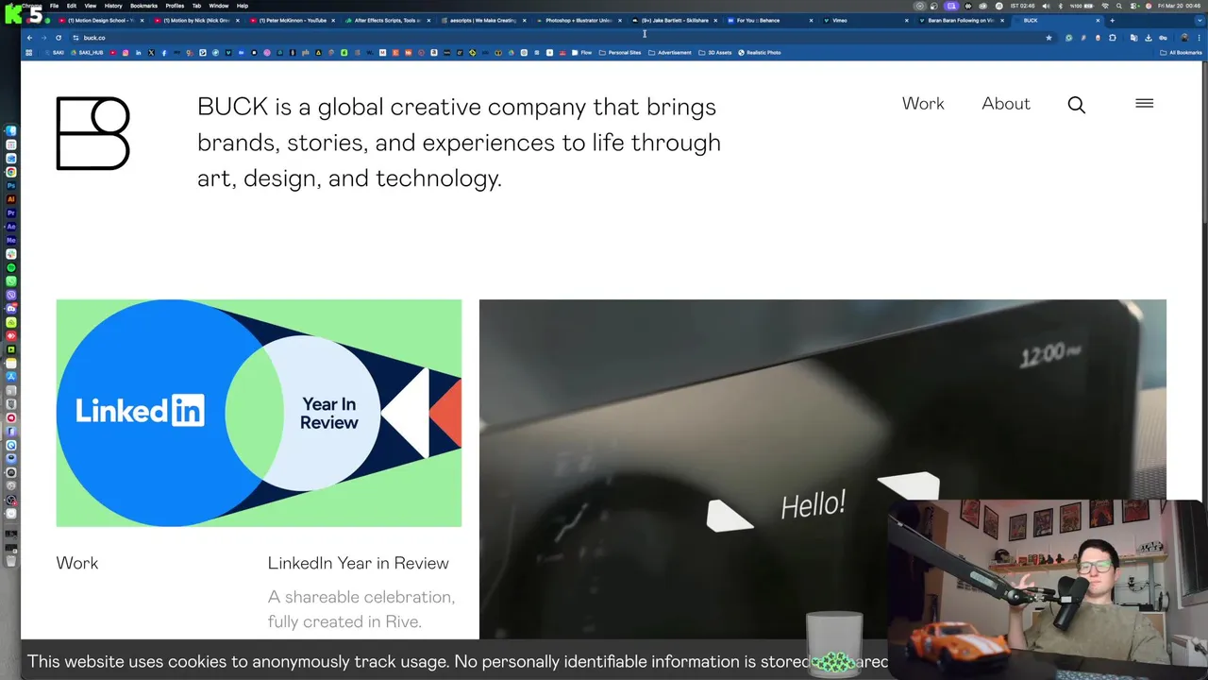Open the Facebook bookmark icon
This screenshot has width=1208, height=680.
click(163, 53)
